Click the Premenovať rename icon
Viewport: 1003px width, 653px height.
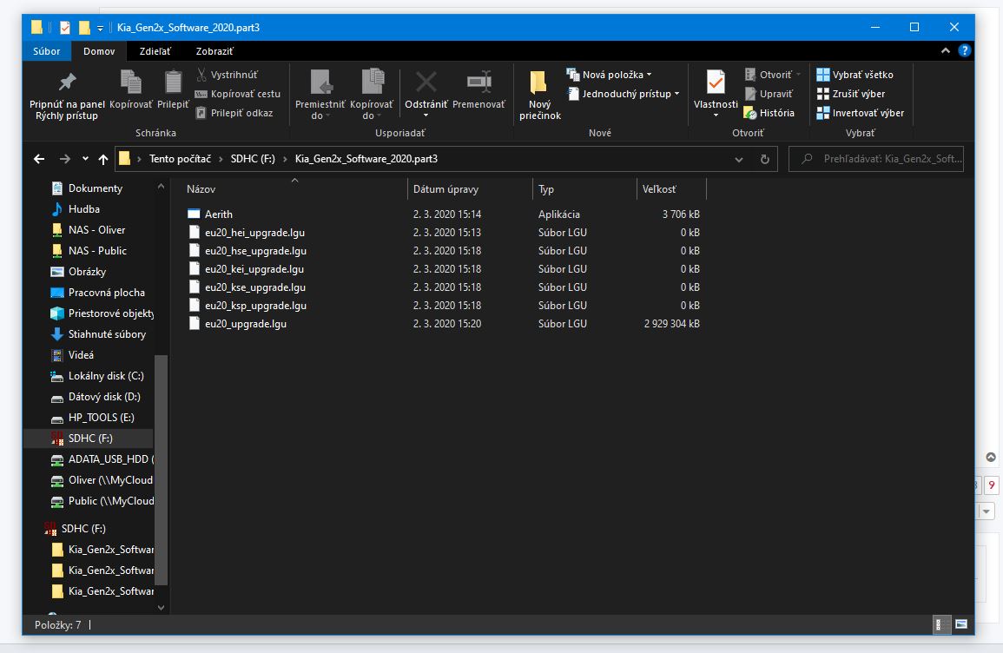[x=479, y=82]
